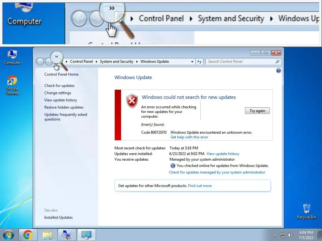Click the Find out more link

(x=200, y=186)
